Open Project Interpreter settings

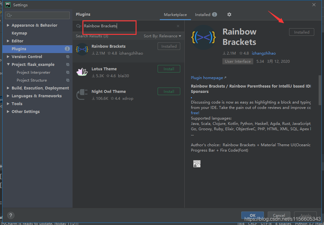[x=33, y=72]
